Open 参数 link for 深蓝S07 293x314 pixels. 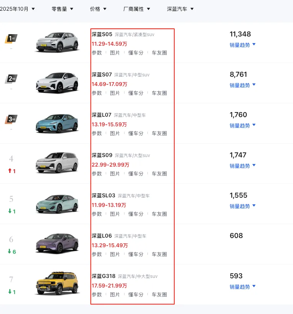[x=97, y=93]
